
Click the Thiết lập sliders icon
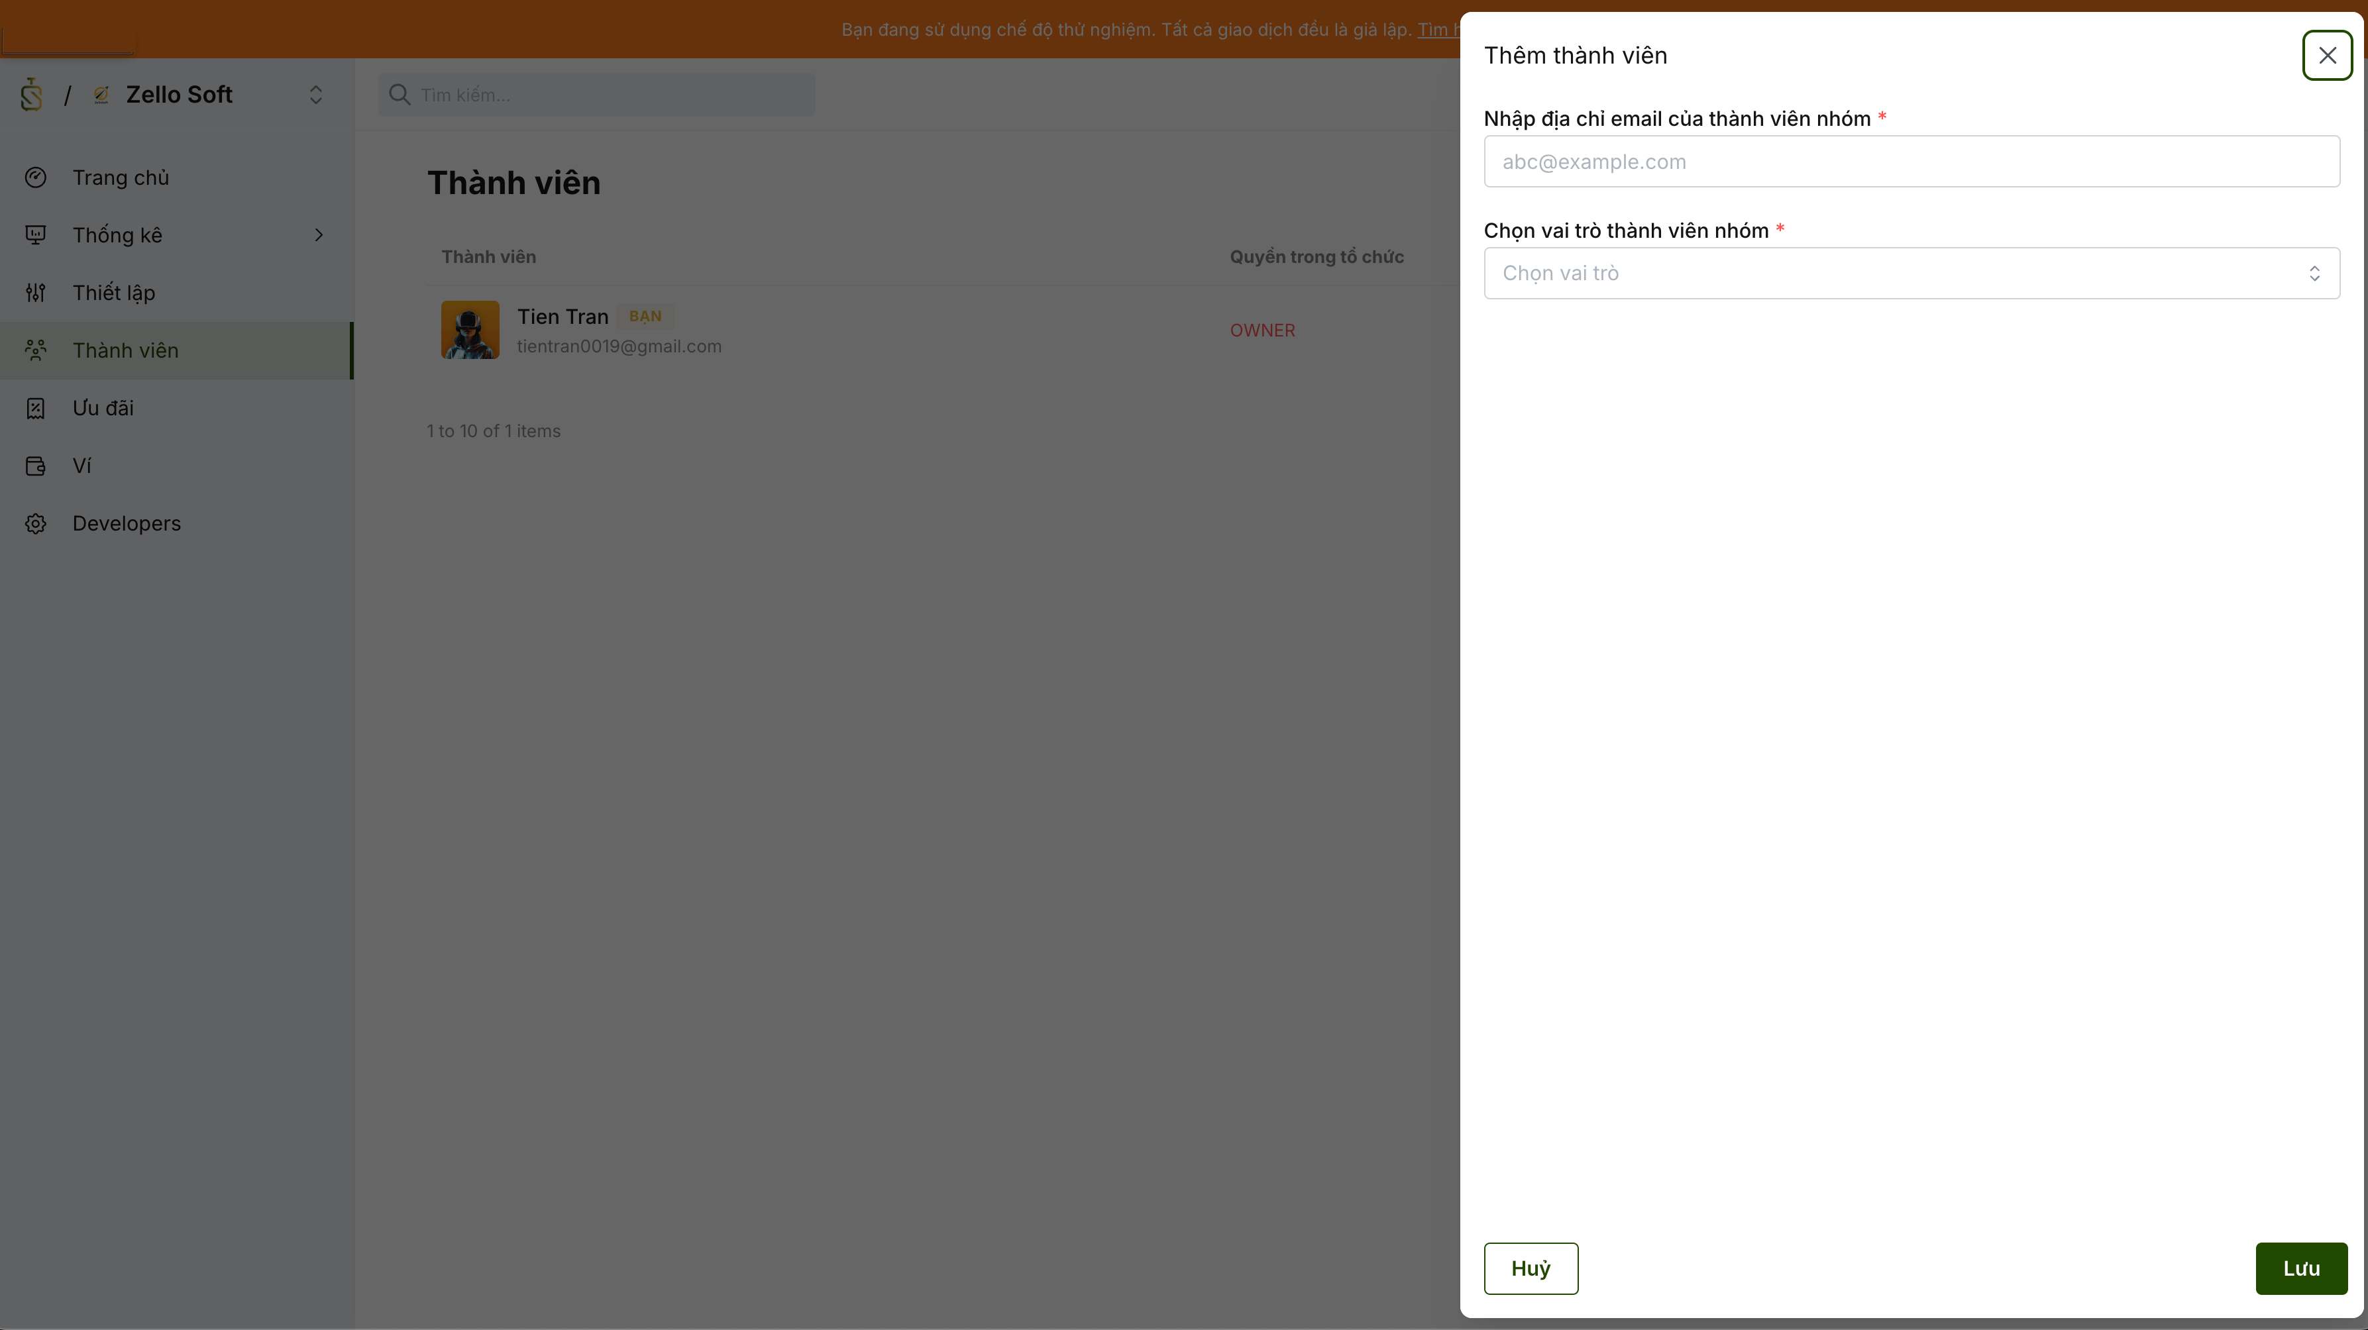tap(36, 293)
